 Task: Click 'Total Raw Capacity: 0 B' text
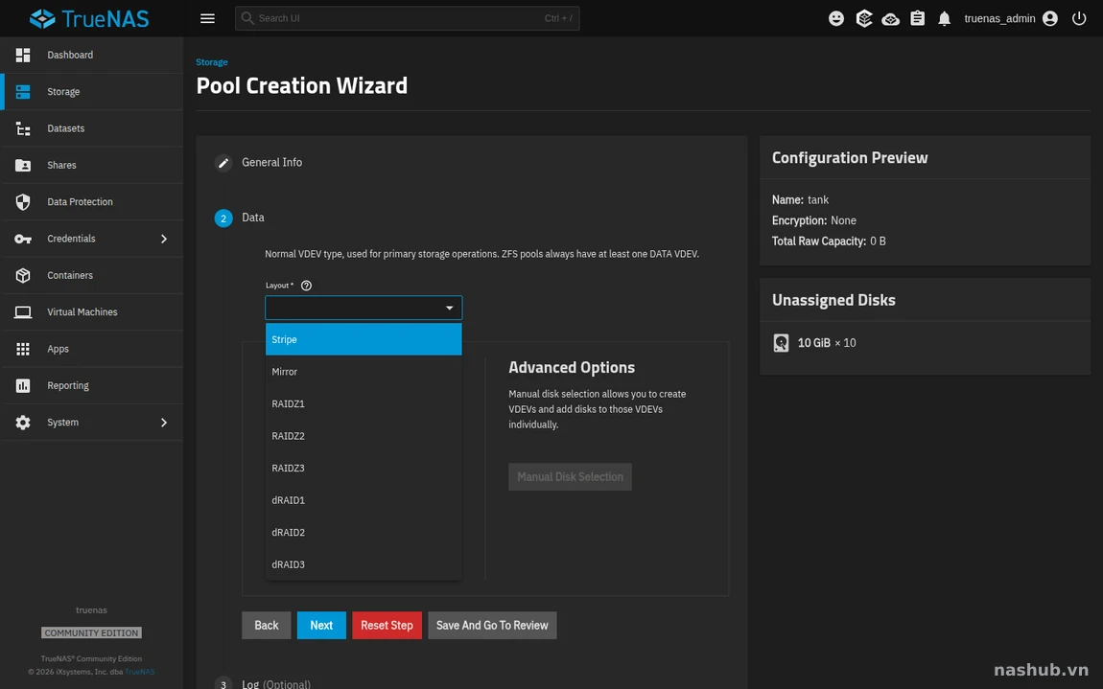coord(829,241)
